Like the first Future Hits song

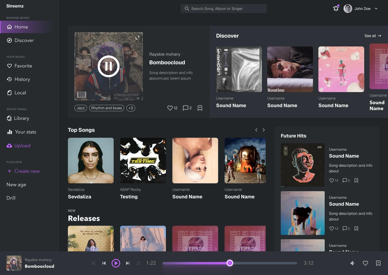(x=332, y=180)
